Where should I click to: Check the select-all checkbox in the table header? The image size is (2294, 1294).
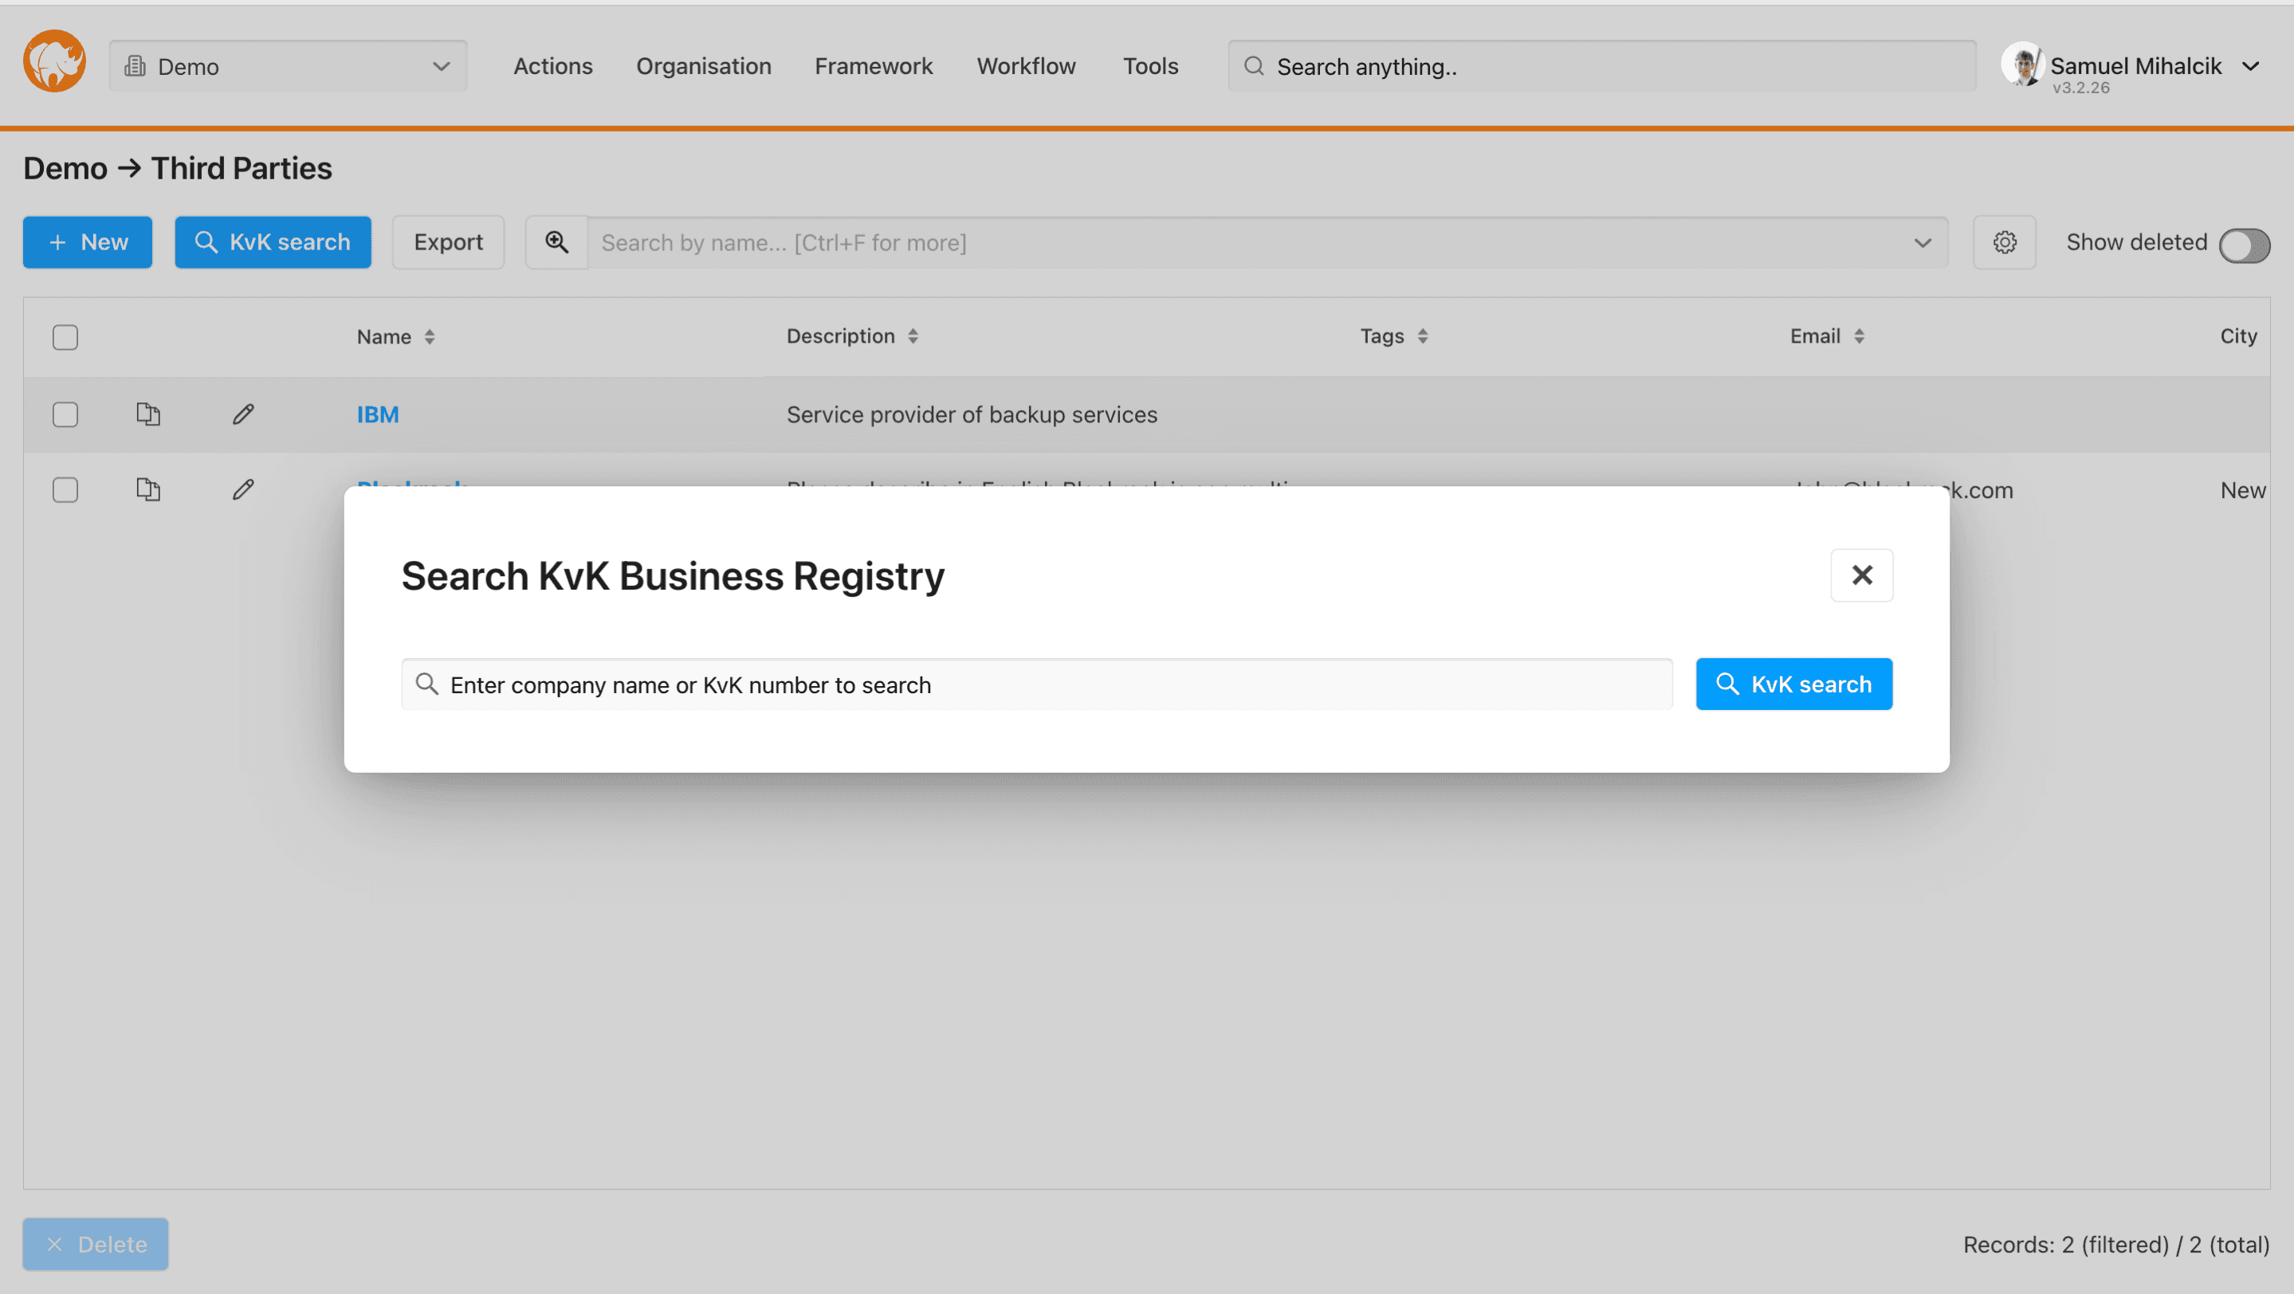(x=65, y=336)
